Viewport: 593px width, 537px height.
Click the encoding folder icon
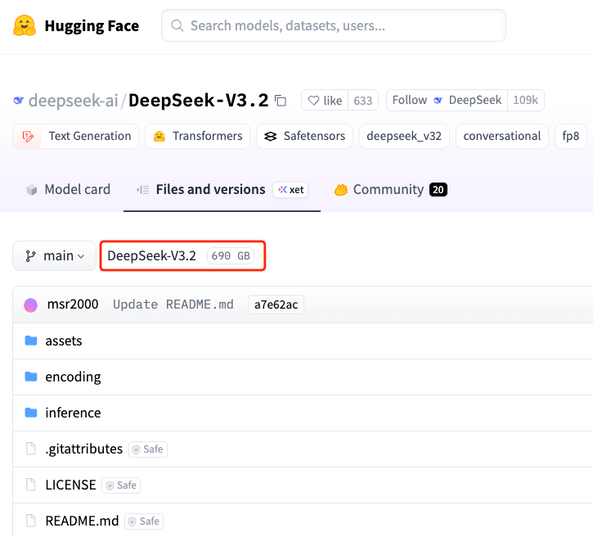pos(31,377)
